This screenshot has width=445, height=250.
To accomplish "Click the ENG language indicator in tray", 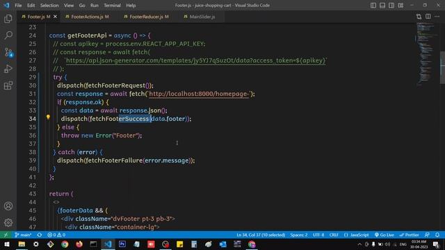I will click(403, 244).
